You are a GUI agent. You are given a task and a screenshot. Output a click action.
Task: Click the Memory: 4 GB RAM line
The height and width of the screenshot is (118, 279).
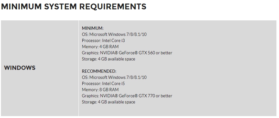tap(100, 47)
